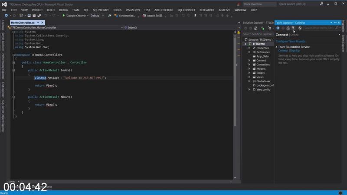347x195 pixels.
Task: Click the Stack Overflow search box
Action: [x=259, y=4]
